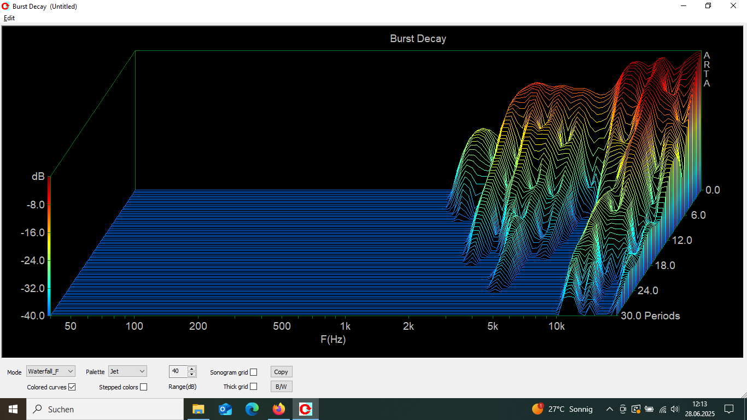Click the 5k frequency axis label
The width and height of the screenshot is (747, 420).
point(493,326)
